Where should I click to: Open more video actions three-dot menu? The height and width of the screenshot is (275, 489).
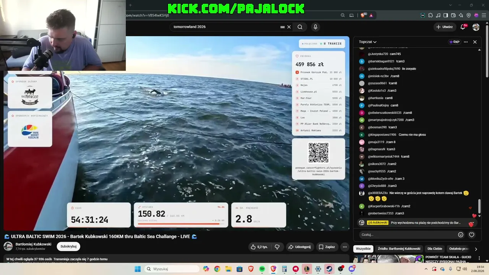[x=345, y=247]
